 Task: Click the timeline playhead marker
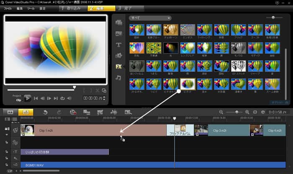pos(175,118)
